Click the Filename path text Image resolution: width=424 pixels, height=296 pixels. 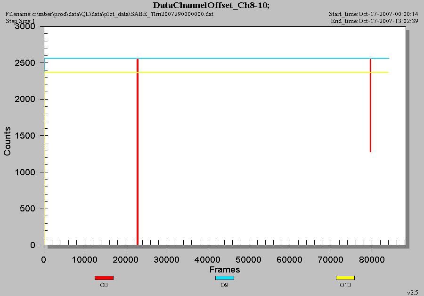(x=109, y=14)
